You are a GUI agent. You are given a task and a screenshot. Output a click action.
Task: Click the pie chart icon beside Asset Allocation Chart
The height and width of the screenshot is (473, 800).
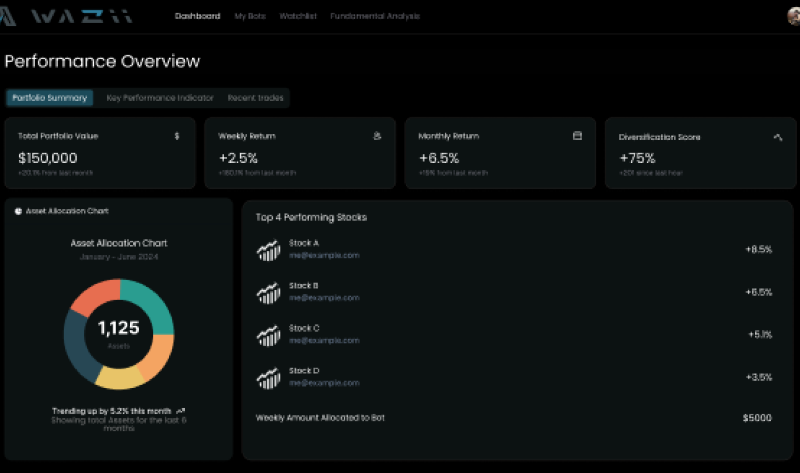18,211
